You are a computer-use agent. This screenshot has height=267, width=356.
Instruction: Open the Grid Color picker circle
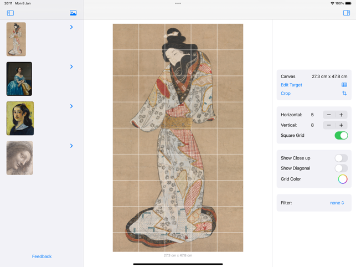(x=343, y=179)
